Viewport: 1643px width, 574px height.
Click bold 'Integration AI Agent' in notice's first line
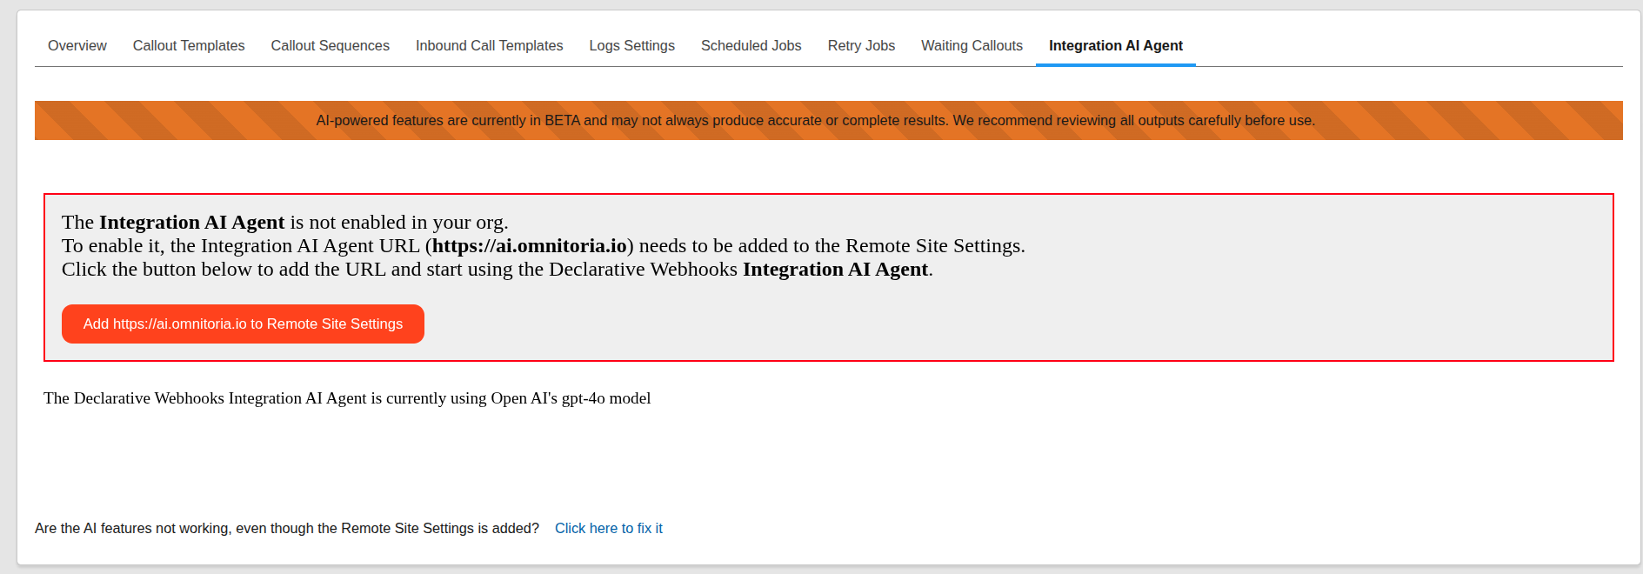(191, 223)
